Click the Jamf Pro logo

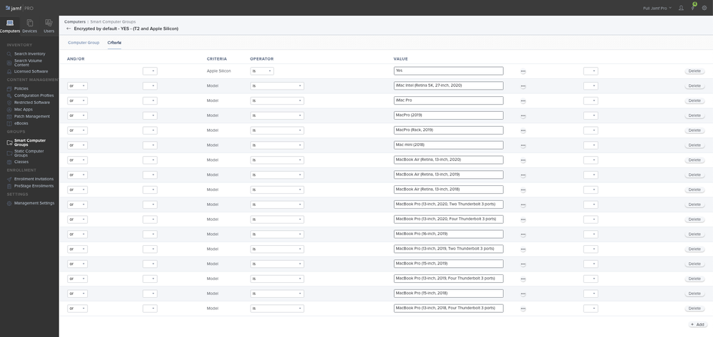click(19, 8)
